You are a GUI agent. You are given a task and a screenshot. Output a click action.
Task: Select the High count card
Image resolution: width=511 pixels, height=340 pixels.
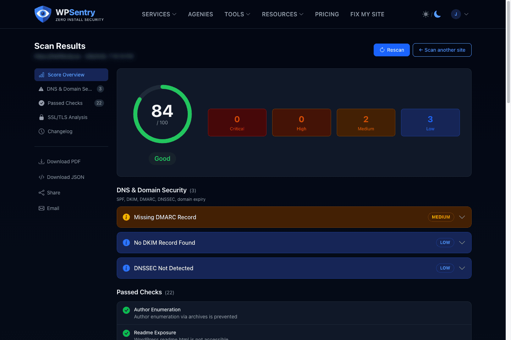point(302,123)
